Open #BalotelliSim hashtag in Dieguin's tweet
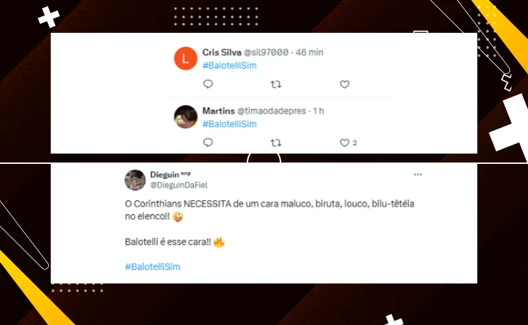The image size is (528, 325). [x=153, y=267]
